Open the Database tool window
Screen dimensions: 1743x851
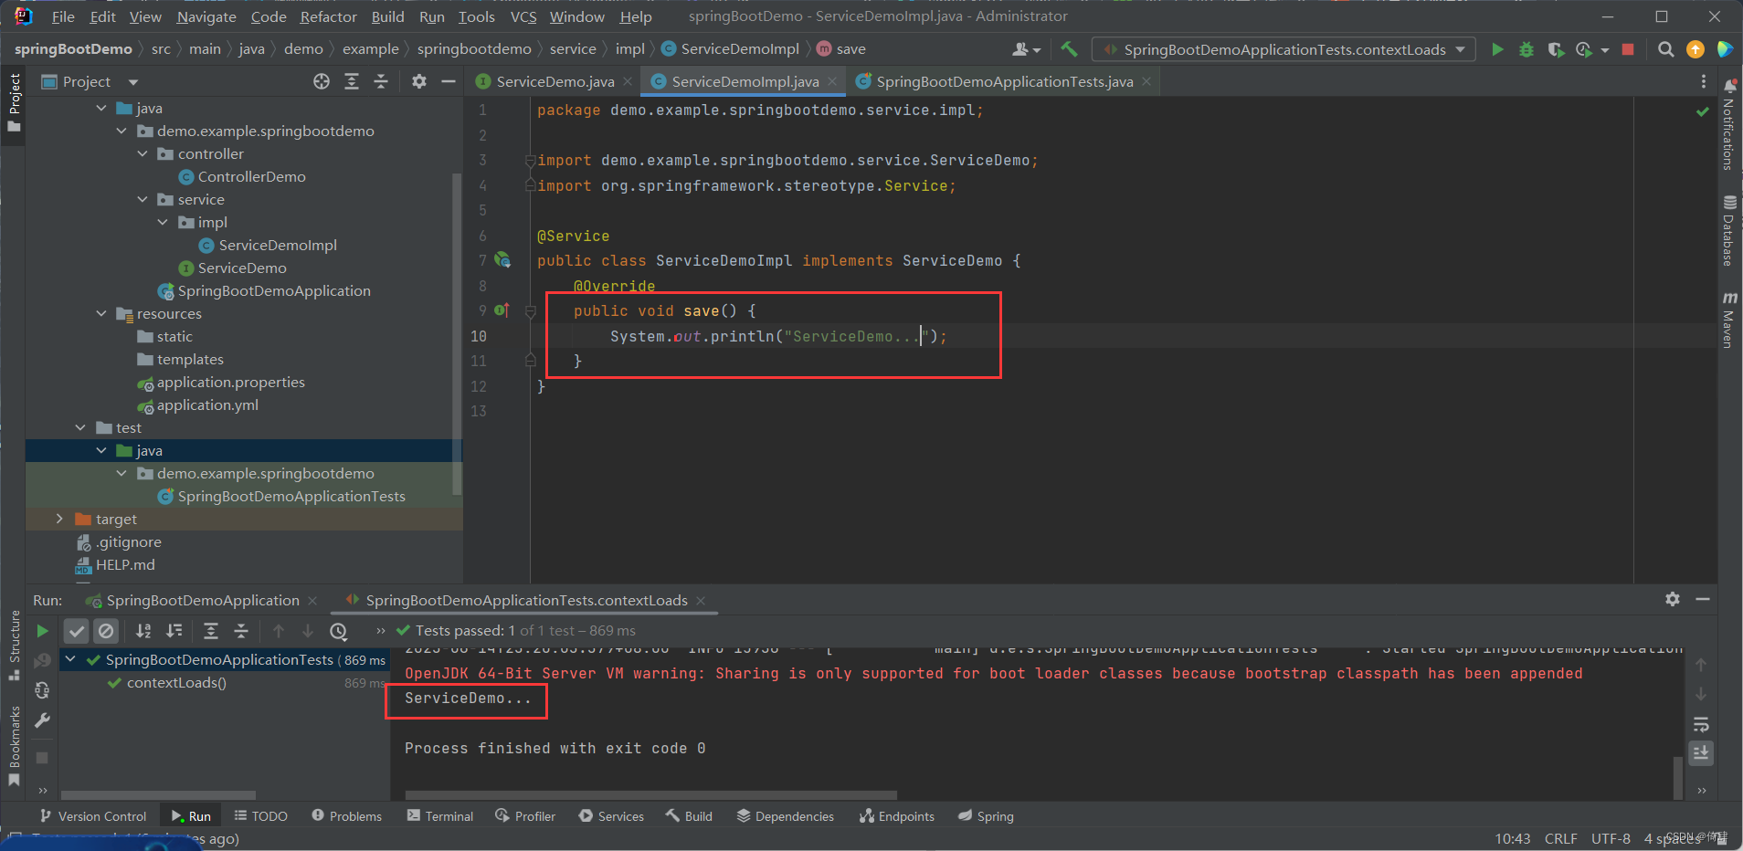(1728, 230)
